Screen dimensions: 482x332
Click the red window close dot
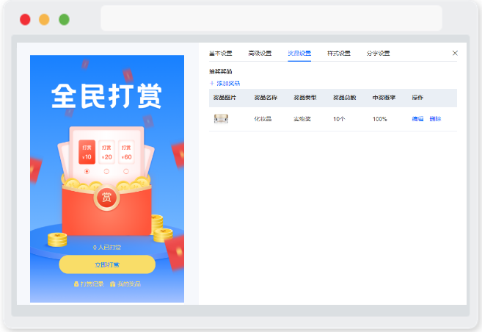pyautogui.click(x=25, y=19)
